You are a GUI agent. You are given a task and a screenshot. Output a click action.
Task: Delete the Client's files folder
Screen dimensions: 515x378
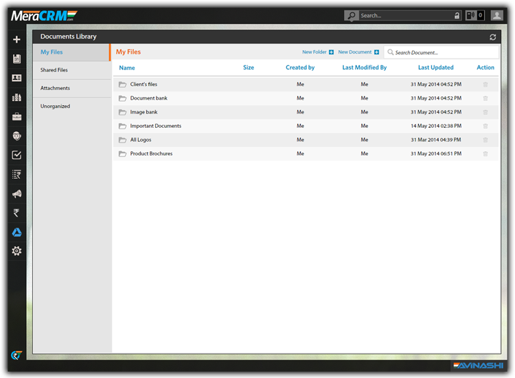click(x=485, y=85)
